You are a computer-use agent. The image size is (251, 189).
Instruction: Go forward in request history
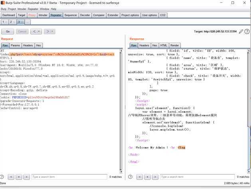click(x=47, y=31)
